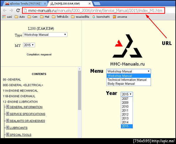Choose year 2012 from list
Viewport: 176px width, 144px height.
pos(127,114)
